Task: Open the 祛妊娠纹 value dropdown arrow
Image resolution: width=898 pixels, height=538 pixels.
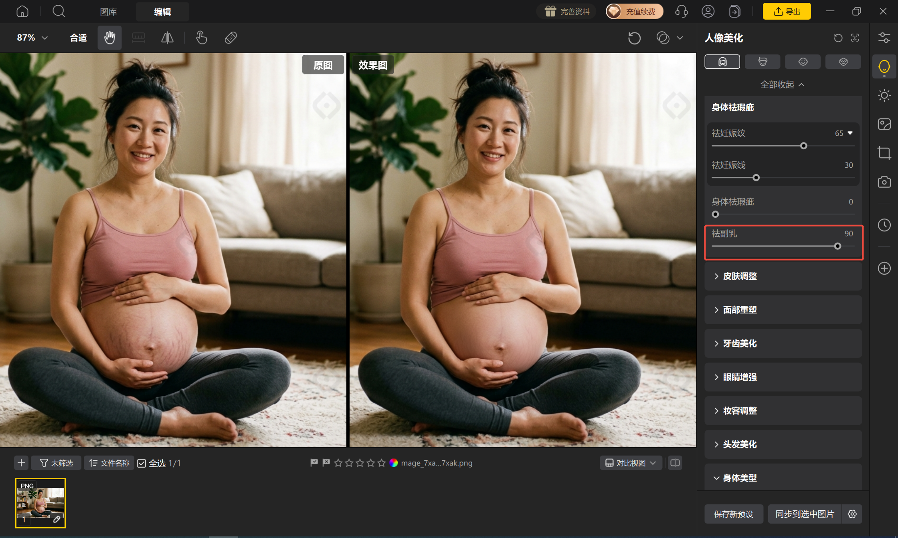Action: [x=850, y=133]
